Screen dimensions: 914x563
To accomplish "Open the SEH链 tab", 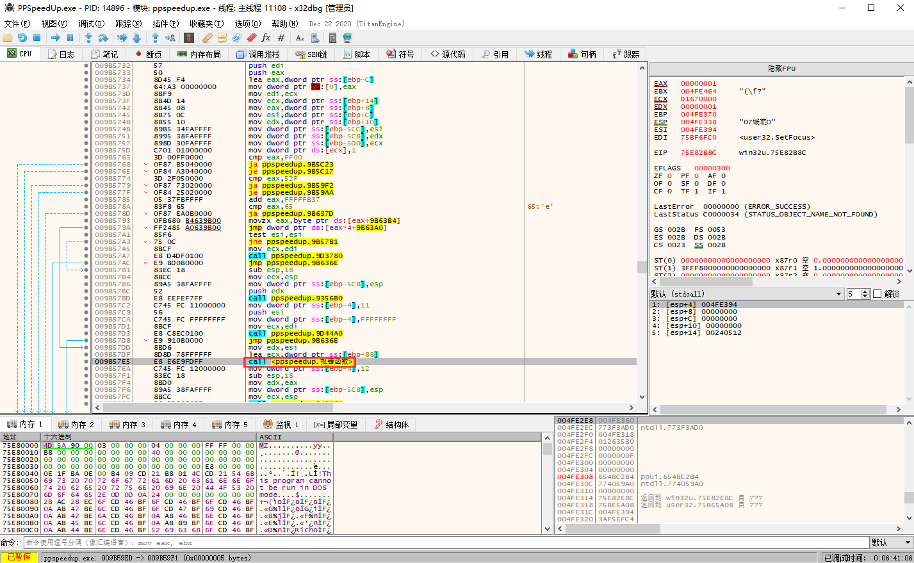I will (x=311, y=54).
